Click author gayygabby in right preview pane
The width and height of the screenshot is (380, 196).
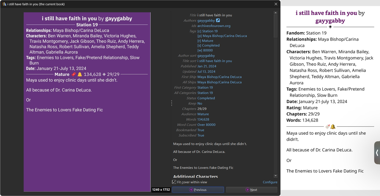[330, 21]
